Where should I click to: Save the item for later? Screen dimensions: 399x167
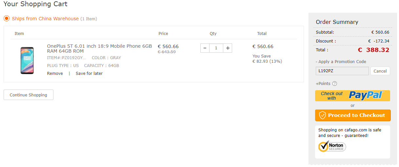89,74
